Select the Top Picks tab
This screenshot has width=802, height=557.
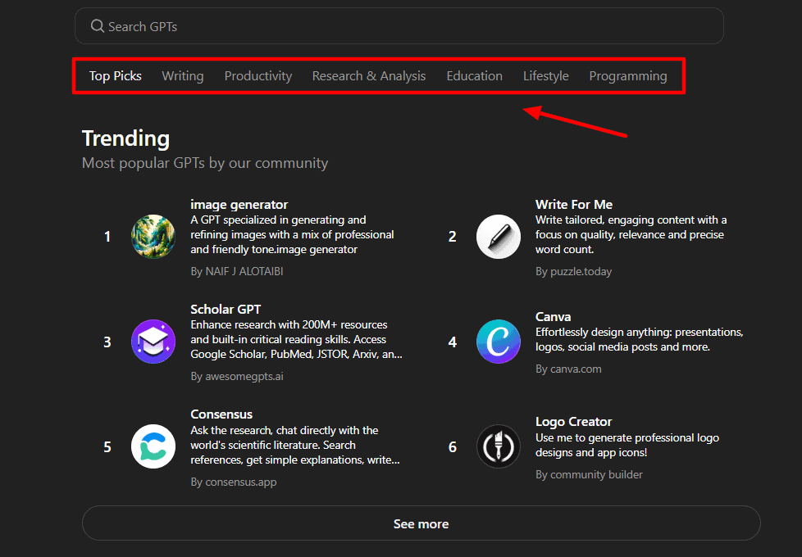116,76
